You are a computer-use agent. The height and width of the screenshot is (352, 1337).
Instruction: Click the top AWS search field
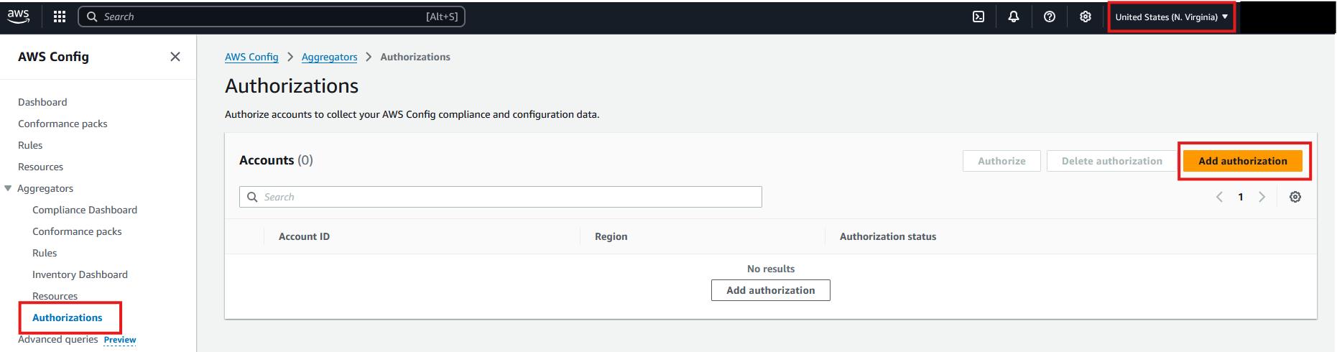[x=272, y=17]
